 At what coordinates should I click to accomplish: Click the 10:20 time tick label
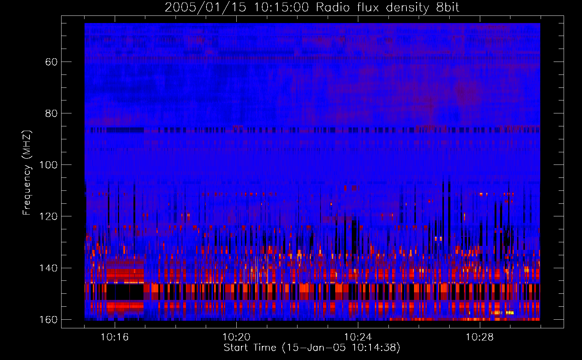pos(236,337)
